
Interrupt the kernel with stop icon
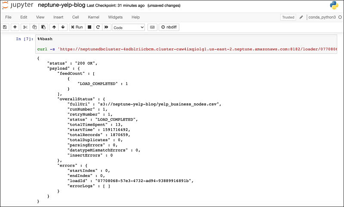tap(89, 27)
